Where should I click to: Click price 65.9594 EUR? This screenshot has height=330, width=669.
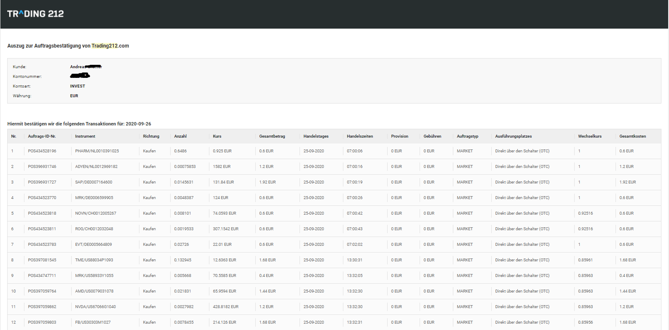(225, 291)
